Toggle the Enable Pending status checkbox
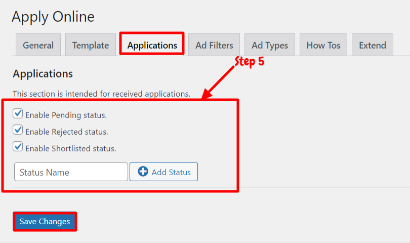 click(x=18, y=113)
